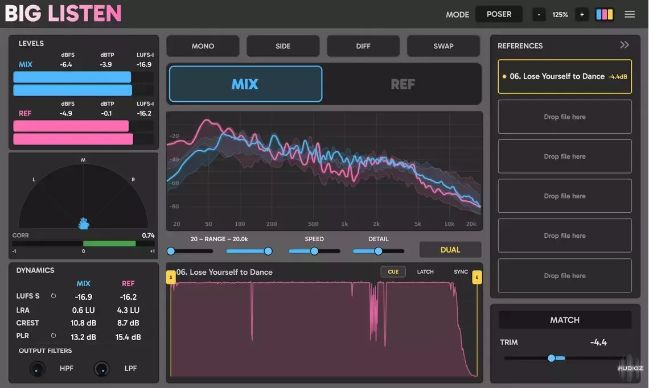Toggle SWAP button
649x388 pixels.
[x=443, y=46]
